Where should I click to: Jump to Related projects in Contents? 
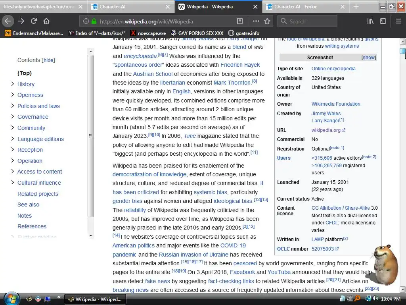[38, 194]
